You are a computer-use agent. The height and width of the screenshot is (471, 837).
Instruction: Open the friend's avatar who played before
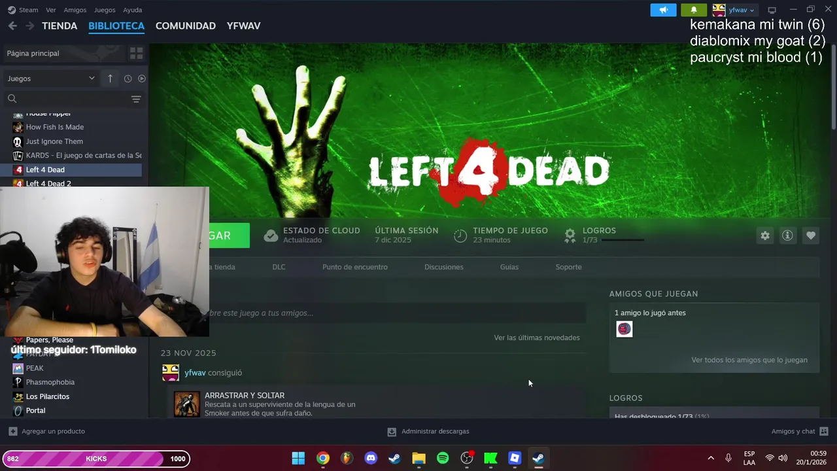pyautogui.click(x=624, y=329)
